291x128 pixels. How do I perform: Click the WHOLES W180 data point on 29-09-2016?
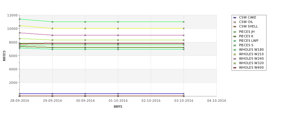coord(52,22)
